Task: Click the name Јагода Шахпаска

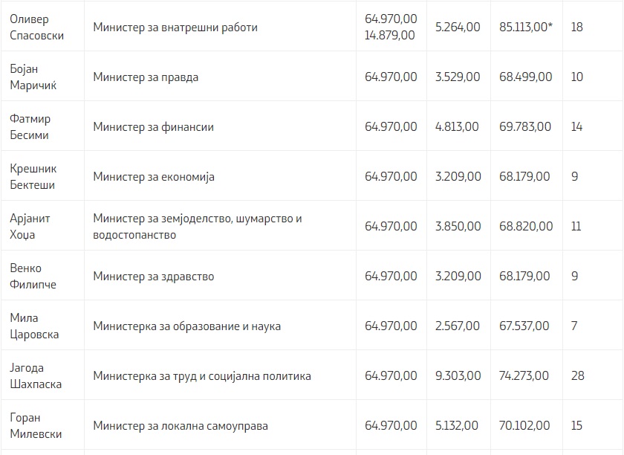Action: pyautogui.click(x=36, y=375)
